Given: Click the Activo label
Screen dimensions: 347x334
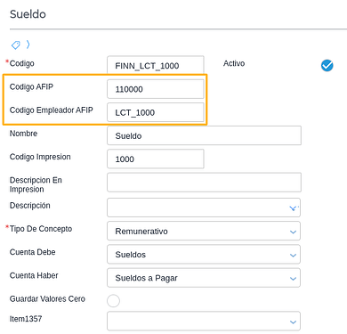Looking at the screenshot, I should coord(234,63).
